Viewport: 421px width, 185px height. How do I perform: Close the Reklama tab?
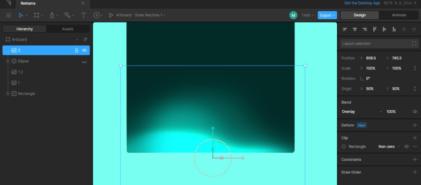pyautogui.click(x=83, y=3)
